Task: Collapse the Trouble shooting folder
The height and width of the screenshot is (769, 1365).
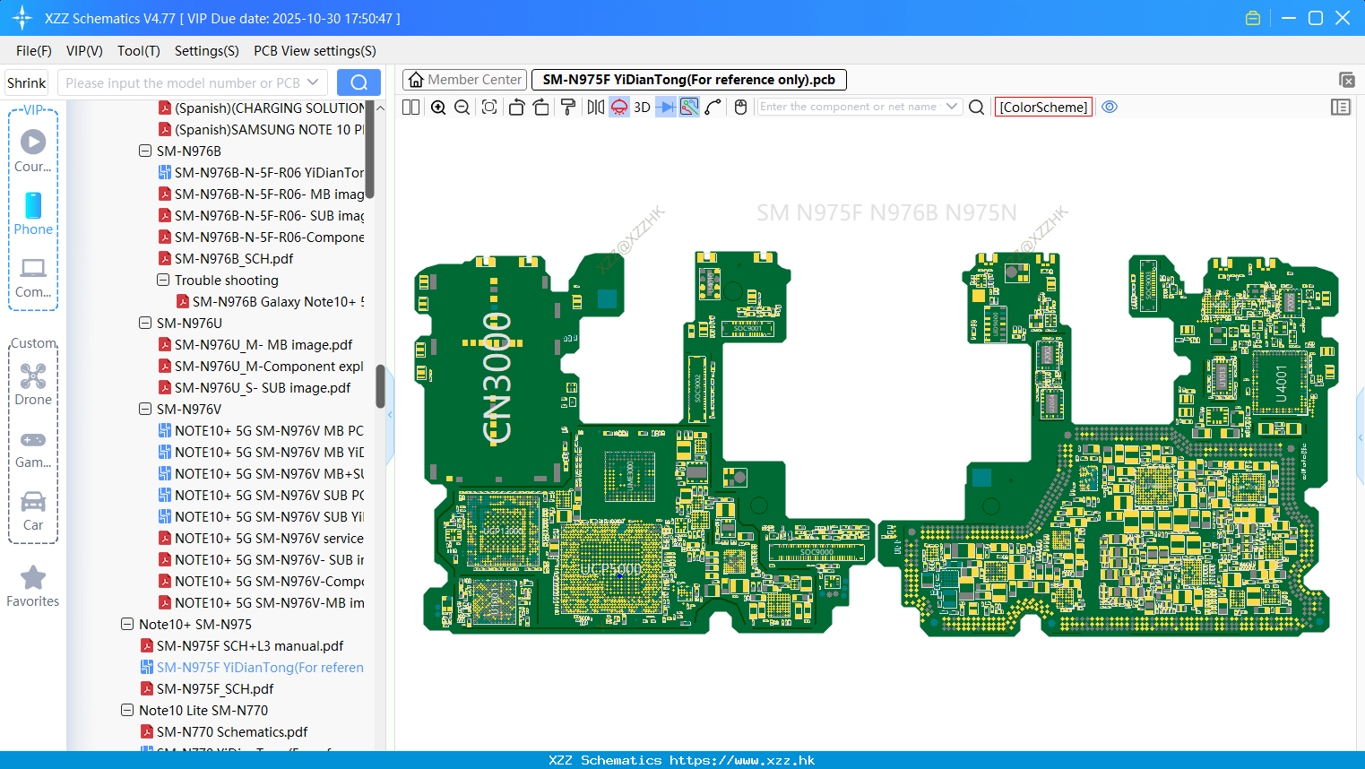Action: 163,281
